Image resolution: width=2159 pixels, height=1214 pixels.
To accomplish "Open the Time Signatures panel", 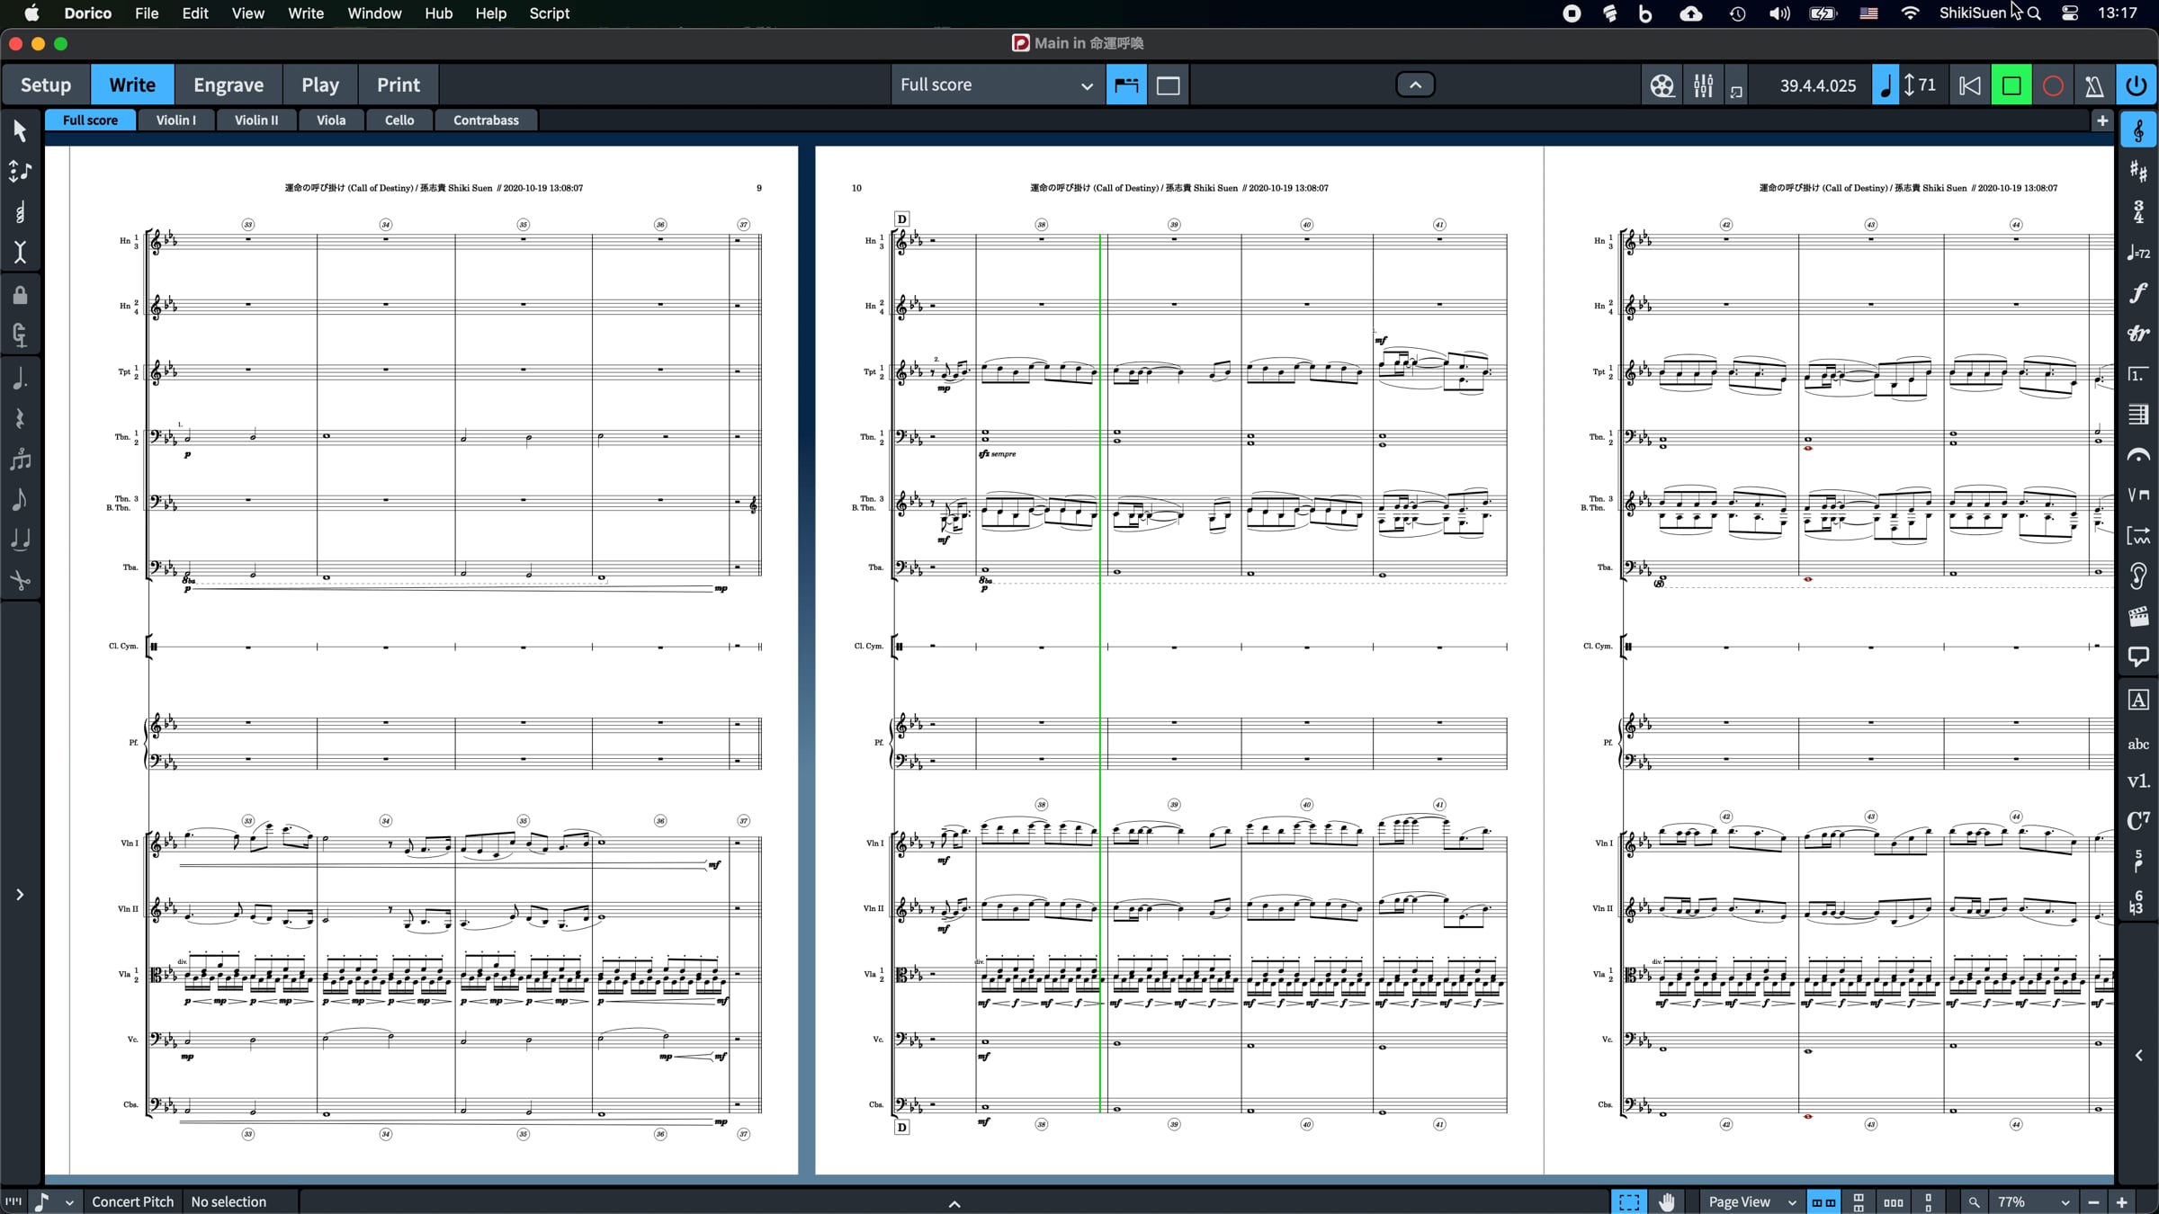I will (x=2138, y=212).
